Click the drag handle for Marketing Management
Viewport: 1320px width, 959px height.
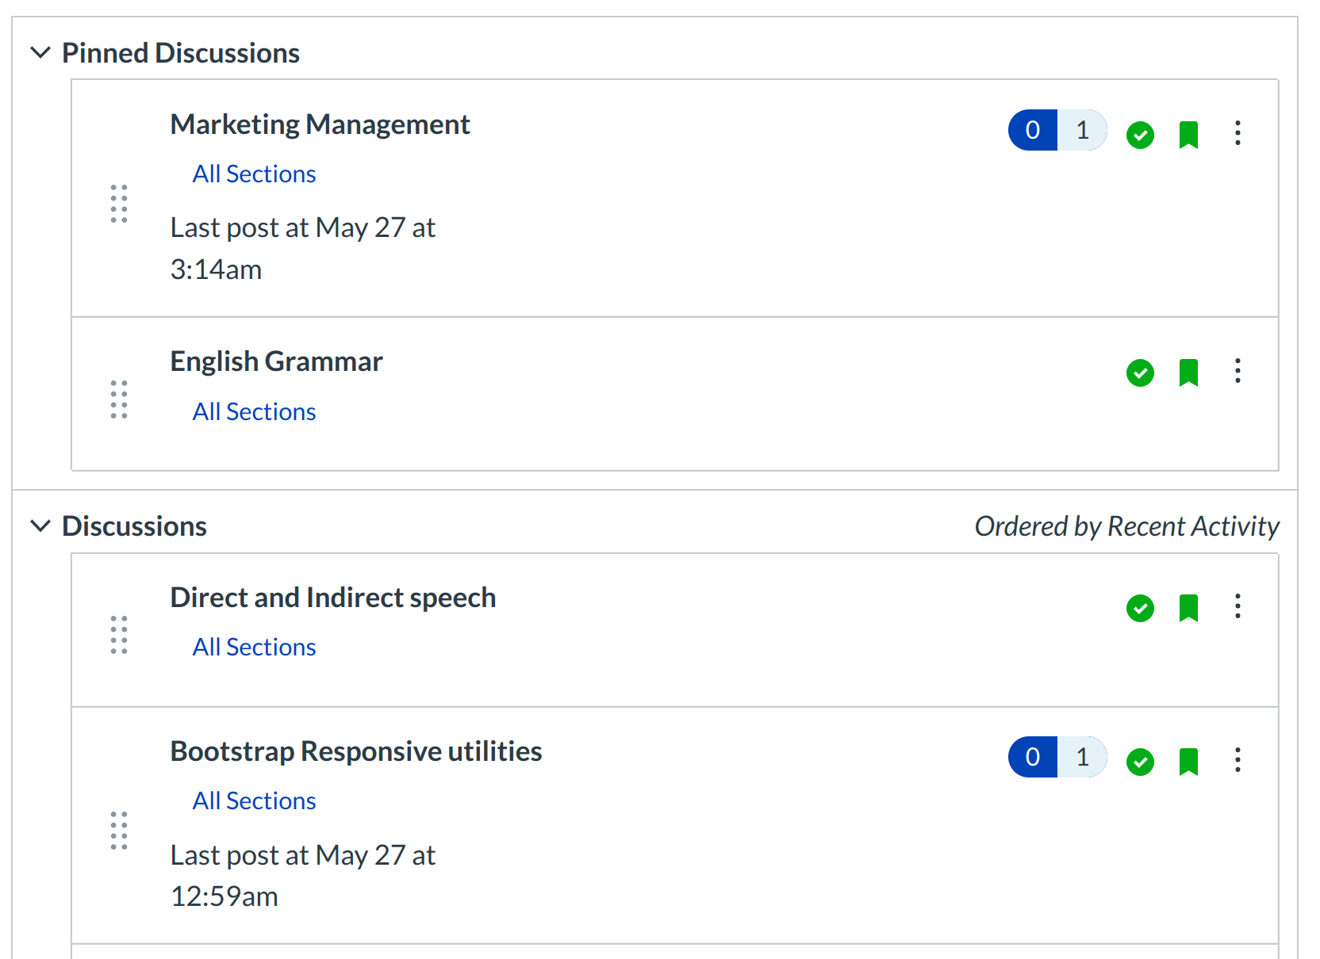119,204
